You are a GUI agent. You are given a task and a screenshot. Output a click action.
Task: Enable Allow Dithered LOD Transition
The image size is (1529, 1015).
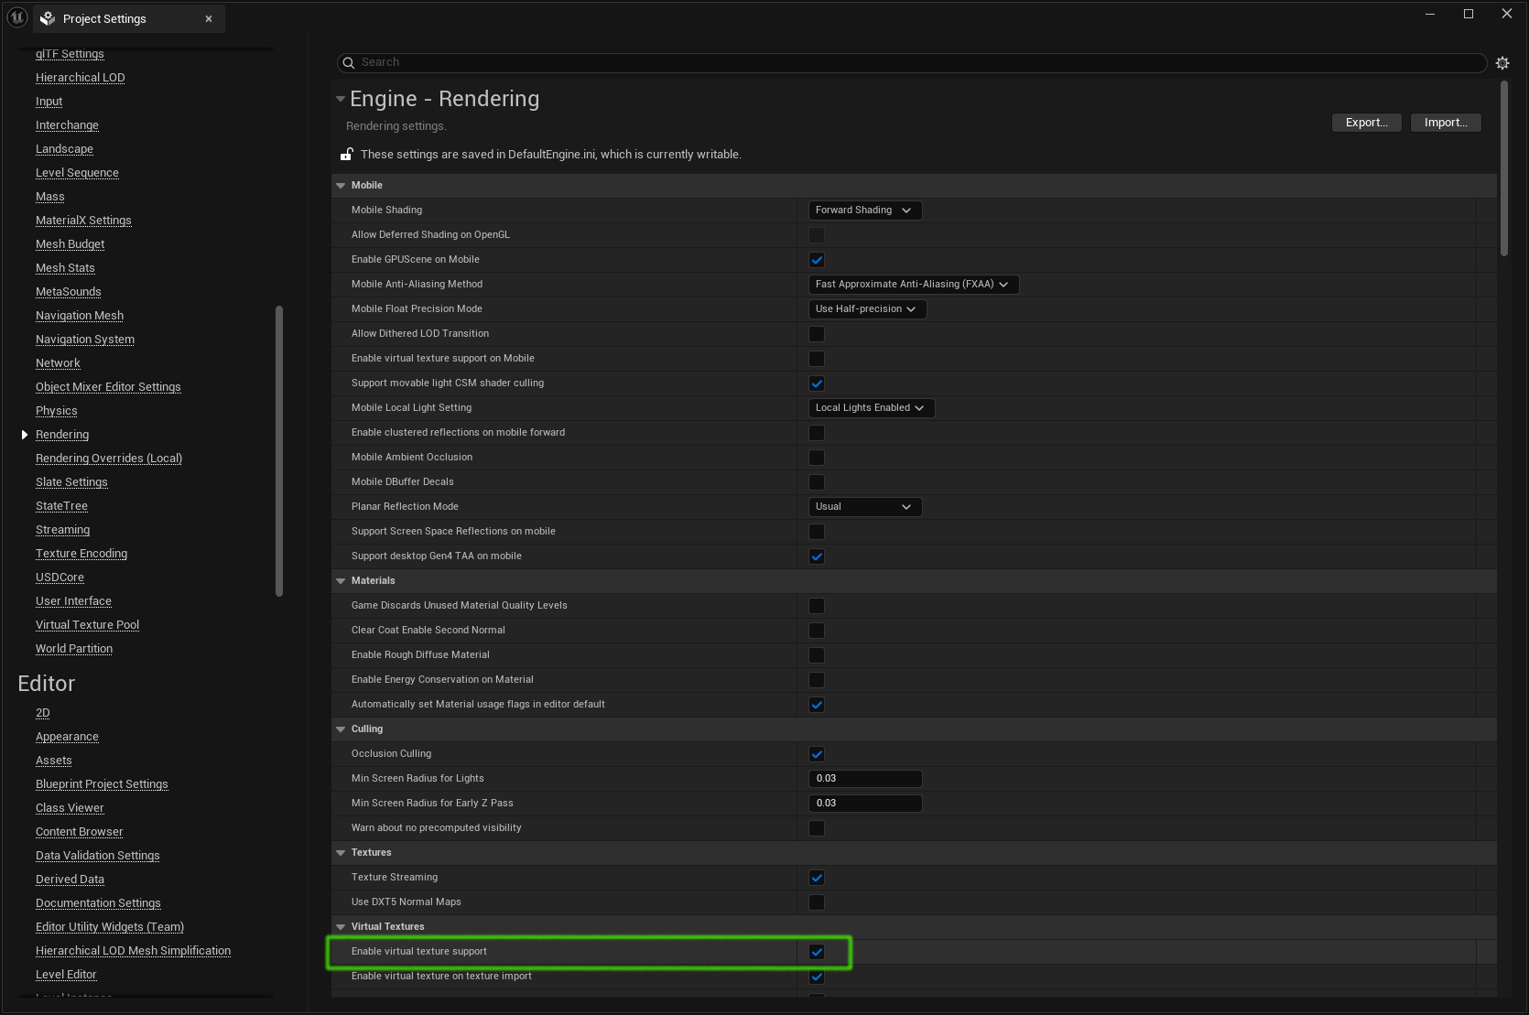817,334
